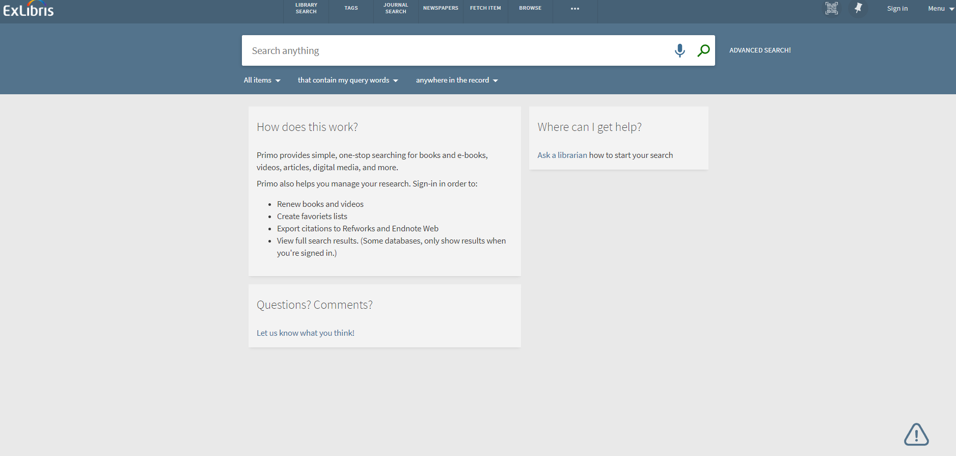Expand 'anywhere in the record' dropdown
Image resolution: width=956 pixels, height=456 pixels.
click(457, 81)
